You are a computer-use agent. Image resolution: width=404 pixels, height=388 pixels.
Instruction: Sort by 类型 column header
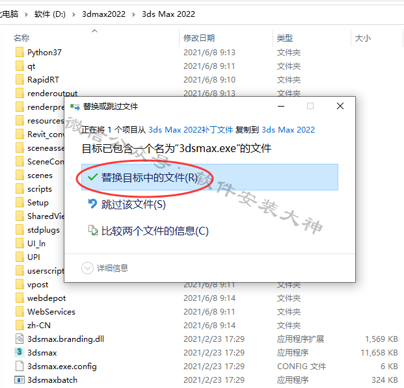click(x=285, y=38)
